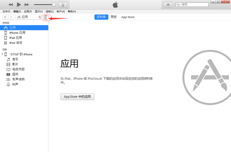Open the 文件(F) menu
The image size is (231, 152).
[6, 12]
